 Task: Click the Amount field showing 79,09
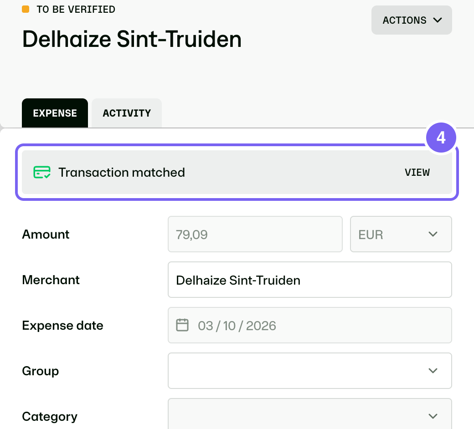tap(255, 234)
